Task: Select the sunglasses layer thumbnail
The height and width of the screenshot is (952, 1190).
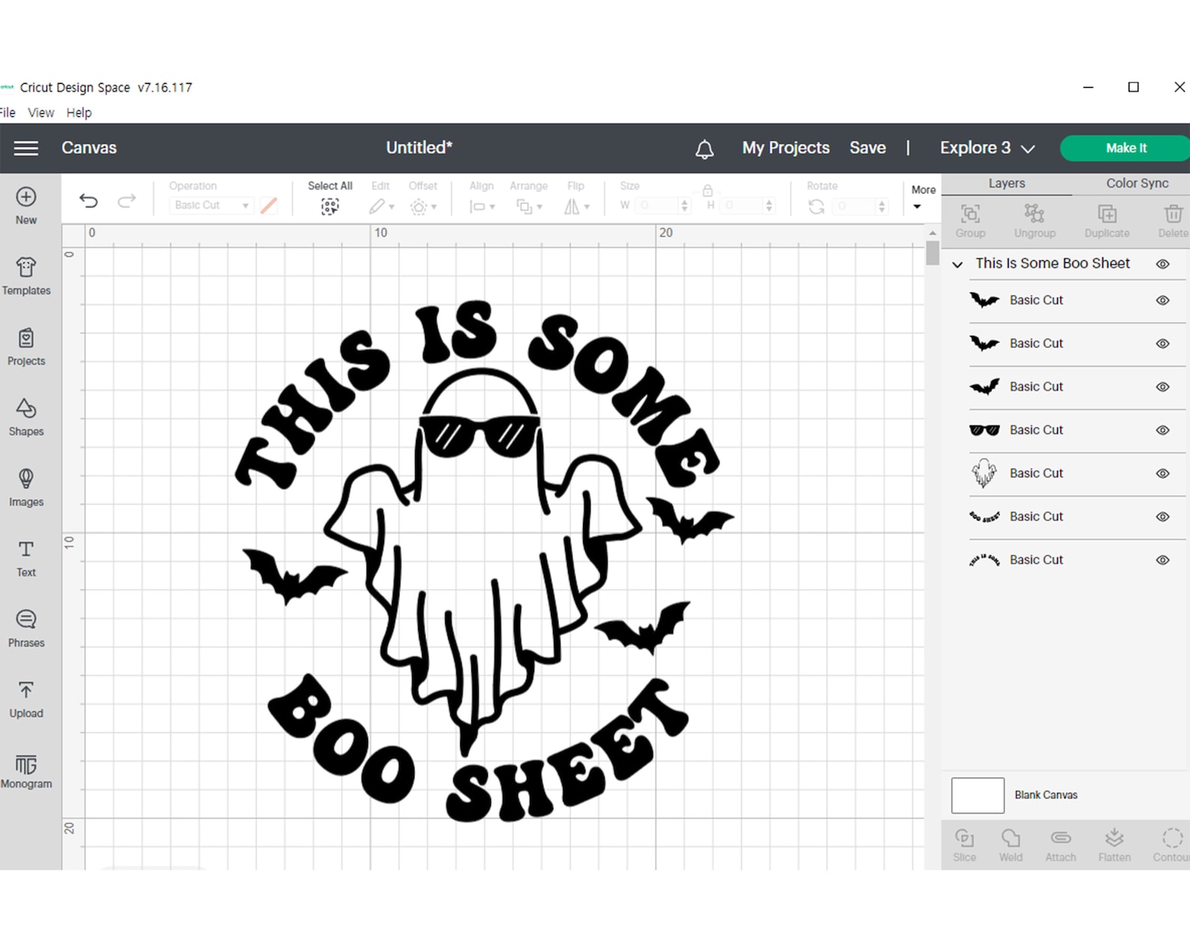Action: coord(984,430)
